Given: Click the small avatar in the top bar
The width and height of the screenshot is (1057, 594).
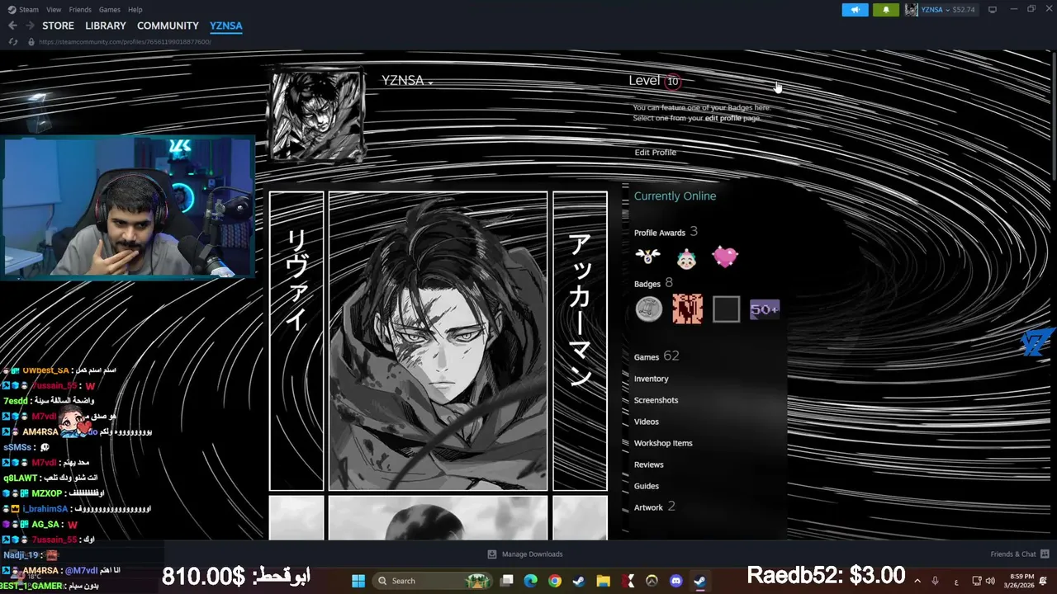Looking at the screenshot, I should click(912, 10).
